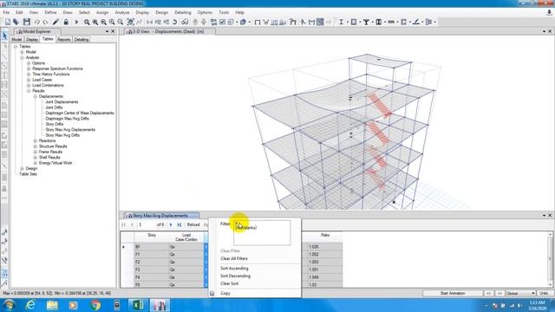Open the File menu
This screenshot has width=555, height=312.
6,12
